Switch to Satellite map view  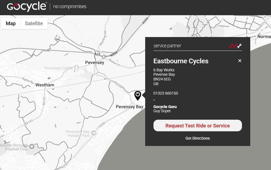coord(34,23)
